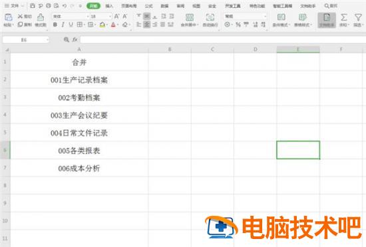Expand the fill color dropdown arrow
The width and height of the screenshot is (366, 247).
(107, 25)
